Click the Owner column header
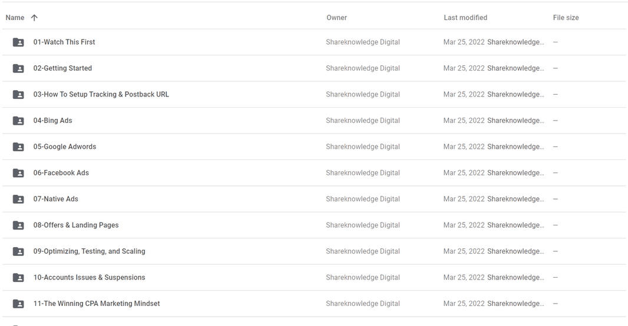Viewport: 628px width, 326px height. (x=336, y=18)
